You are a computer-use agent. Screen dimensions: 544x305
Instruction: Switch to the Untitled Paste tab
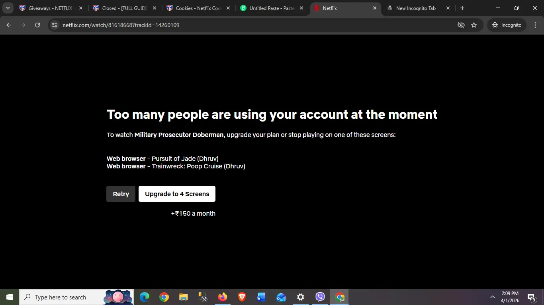pos(272,8)
